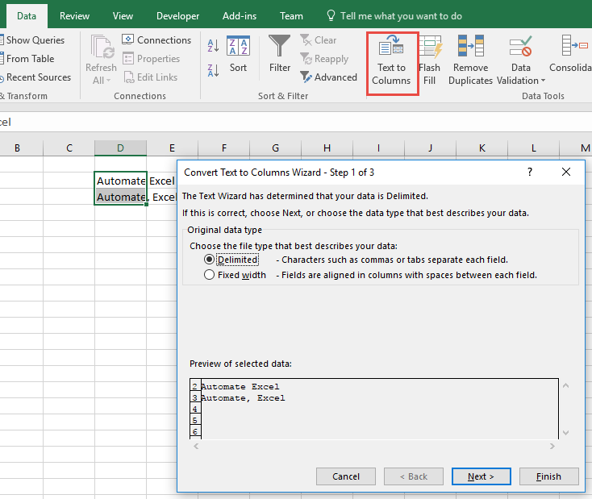
Task: Click the Consolidate icon
Action: [574, 45]
